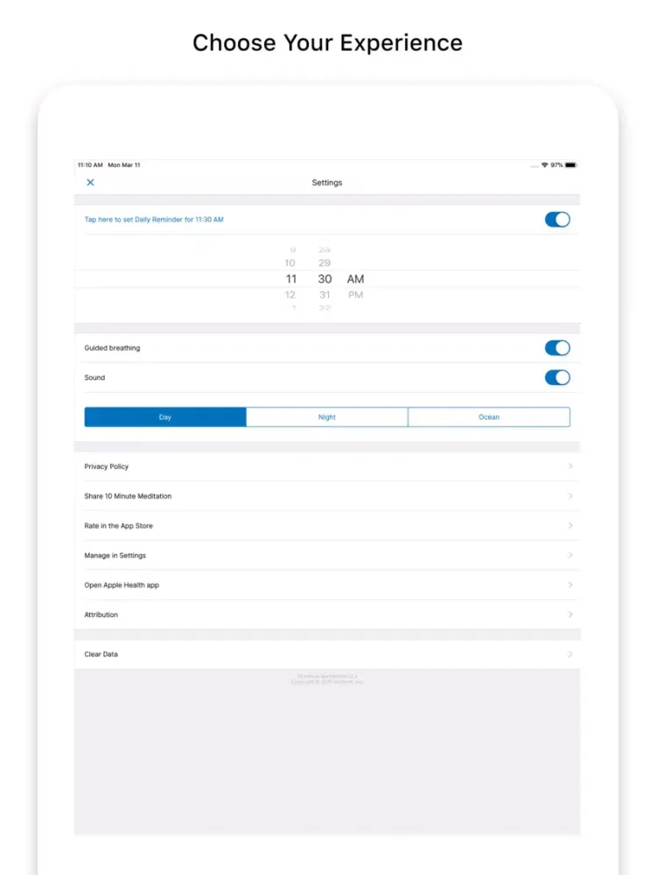Open the Attribution row

pos(327,614)
